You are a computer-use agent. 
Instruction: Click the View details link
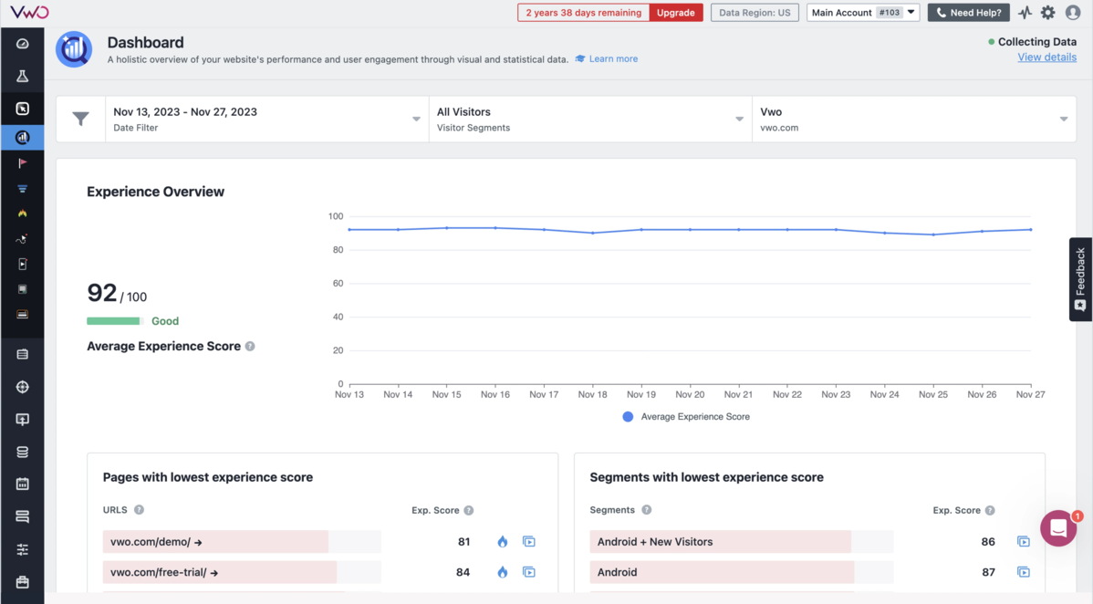click(x=1046, y=57)
